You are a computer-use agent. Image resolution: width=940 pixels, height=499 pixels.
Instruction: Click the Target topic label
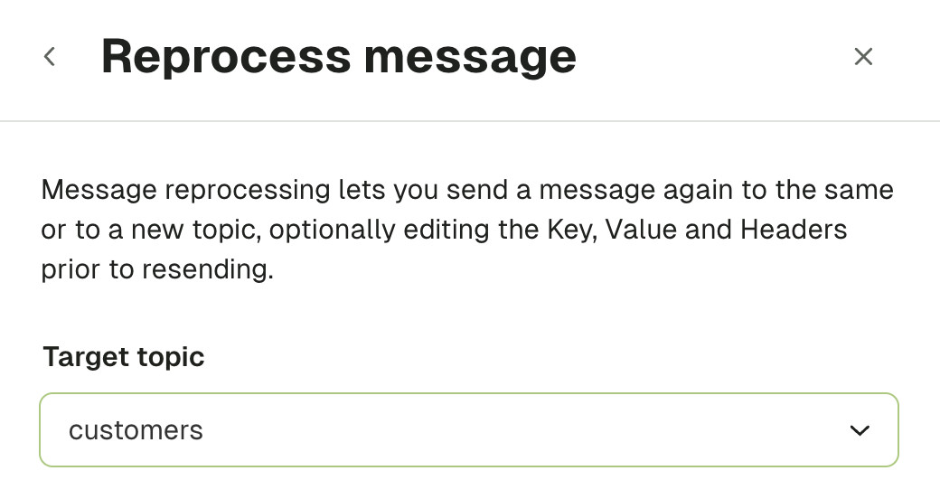tap(124, 357)
